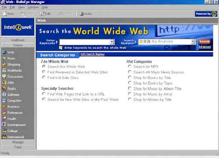The height and width of the screenshot is (158, 219).
Task: Click the New toolbar icon
Action: 4,14
